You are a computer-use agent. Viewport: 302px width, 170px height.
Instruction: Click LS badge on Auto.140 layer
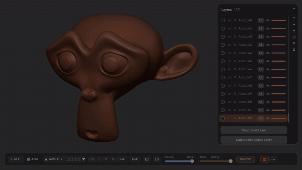pos(261,20)
